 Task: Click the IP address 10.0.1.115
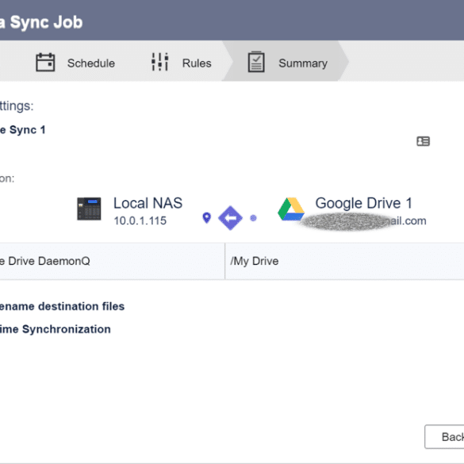140,220
